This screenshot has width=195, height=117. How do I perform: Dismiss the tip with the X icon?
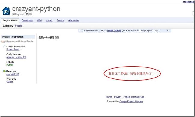pos(168,30)
